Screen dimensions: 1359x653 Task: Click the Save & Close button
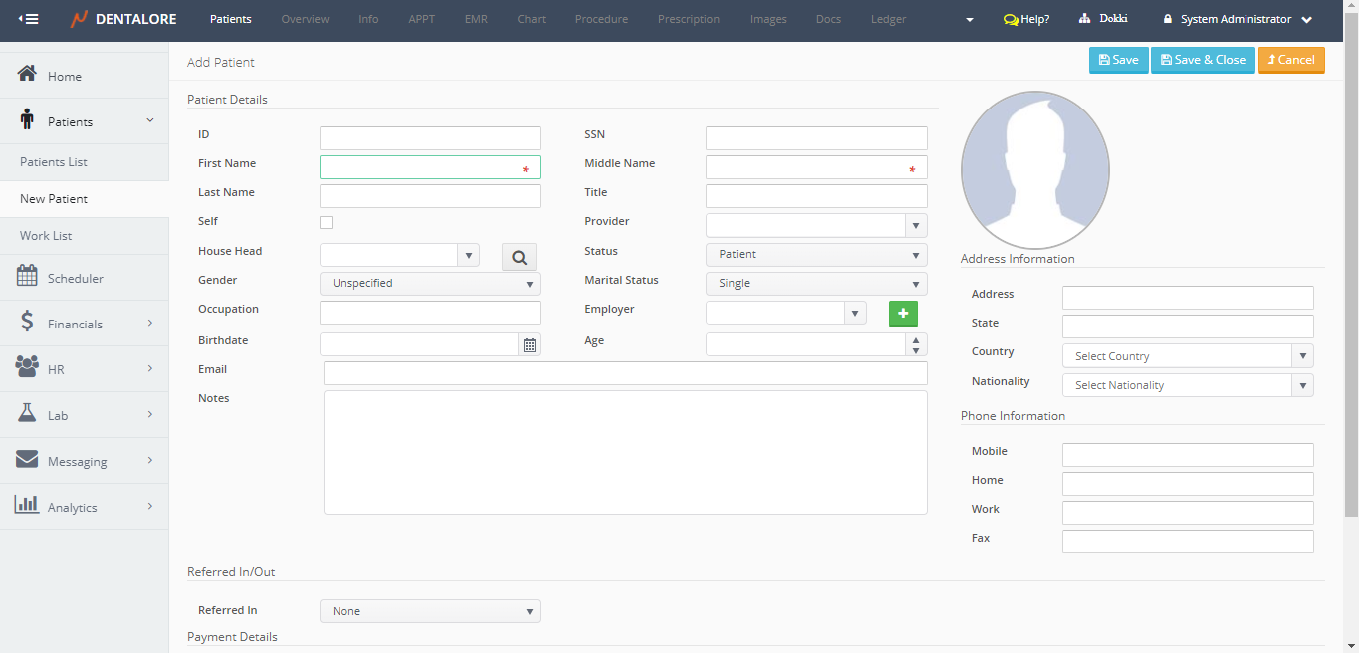tap(1203, 60)
